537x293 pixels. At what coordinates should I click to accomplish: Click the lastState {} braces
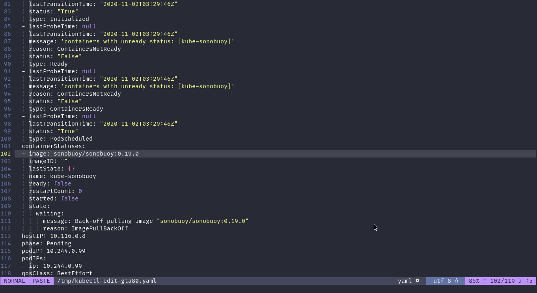(71, 169)
